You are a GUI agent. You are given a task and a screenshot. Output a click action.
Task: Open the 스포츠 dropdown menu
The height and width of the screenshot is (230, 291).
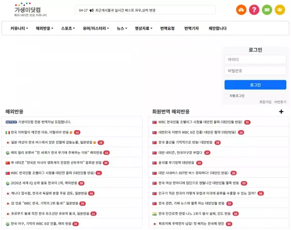[x=68, y=29]
